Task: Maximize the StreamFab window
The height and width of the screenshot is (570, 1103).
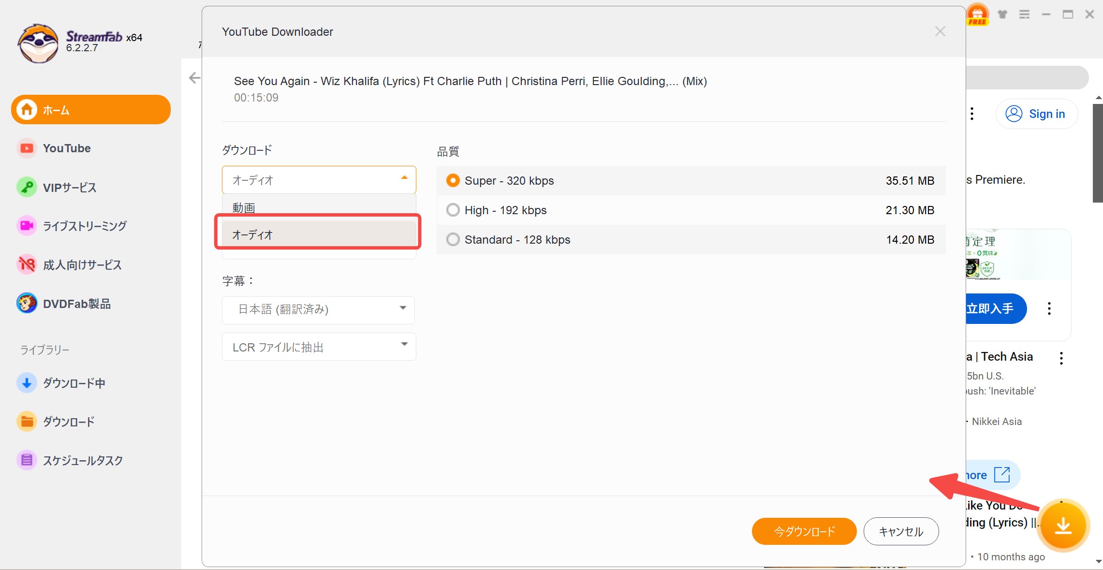Action: coord(1068,15)
